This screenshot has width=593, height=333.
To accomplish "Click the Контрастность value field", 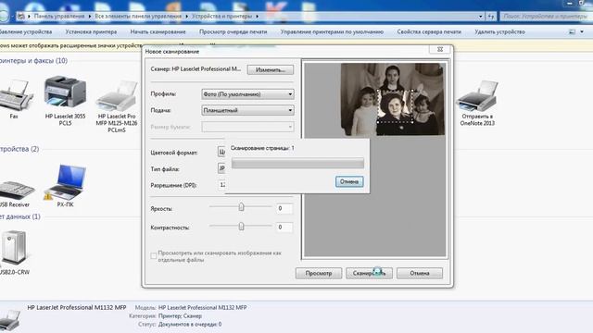I will tap(284, 228).
